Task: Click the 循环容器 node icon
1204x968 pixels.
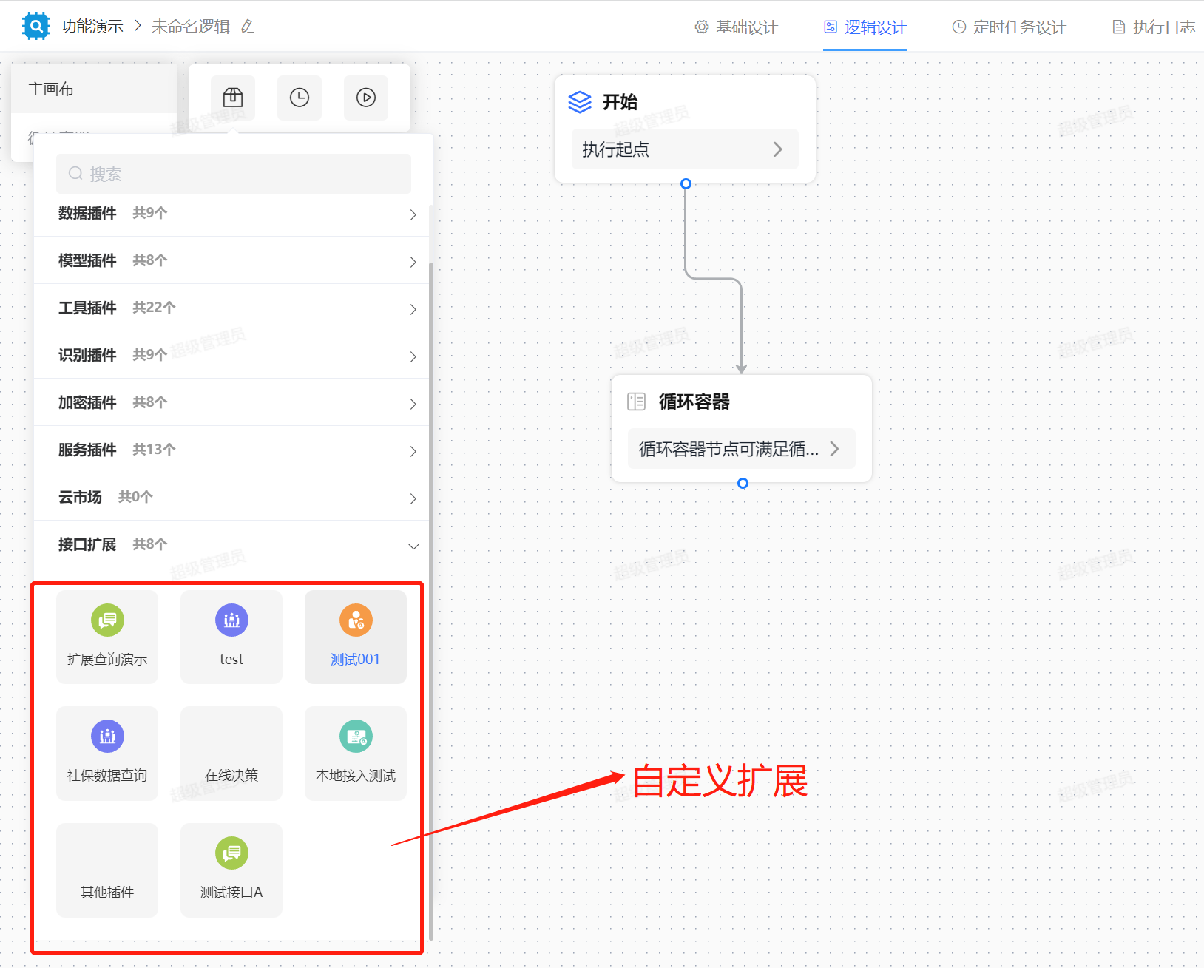Action: (636, 402)
